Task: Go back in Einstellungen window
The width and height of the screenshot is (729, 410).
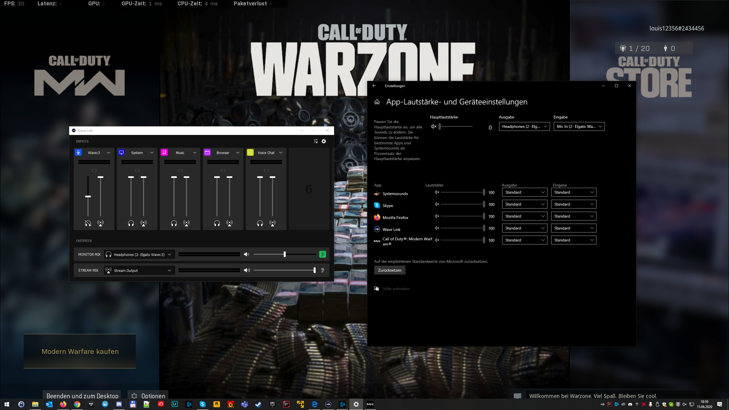Action: [x=374, y=86]
